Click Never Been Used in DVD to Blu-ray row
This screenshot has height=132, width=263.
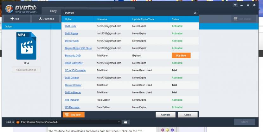click(x=142, y=92)
